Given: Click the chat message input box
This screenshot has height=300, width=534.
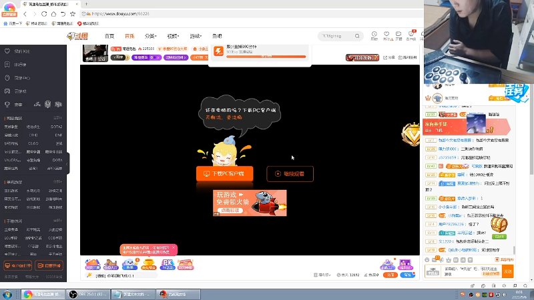Looking at the screenshot, I should (x=472, y=271).
